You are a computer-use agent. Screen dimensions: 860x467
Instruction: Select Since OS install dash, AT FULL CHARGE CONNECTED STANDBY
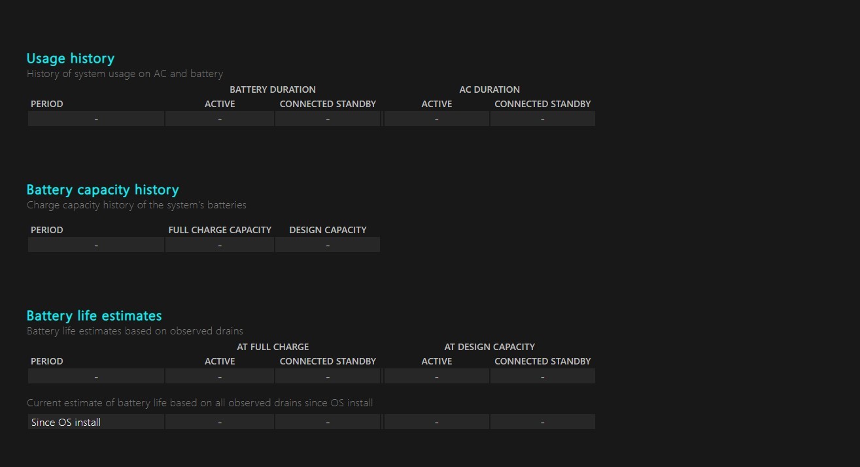pos(328,422)
